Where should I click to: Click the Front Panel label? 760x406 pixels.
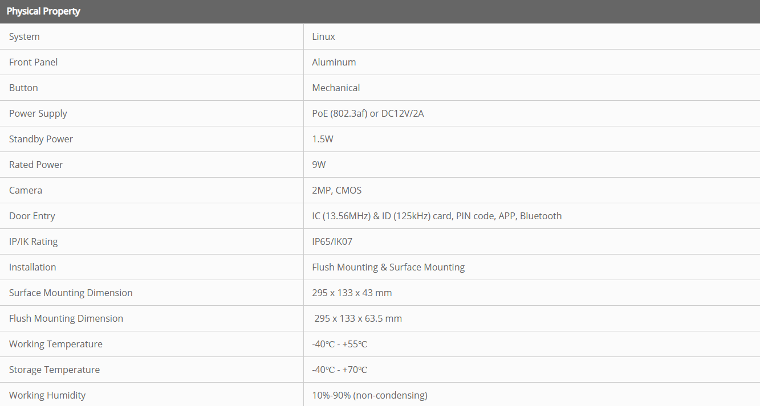click(x=33, y=62)
